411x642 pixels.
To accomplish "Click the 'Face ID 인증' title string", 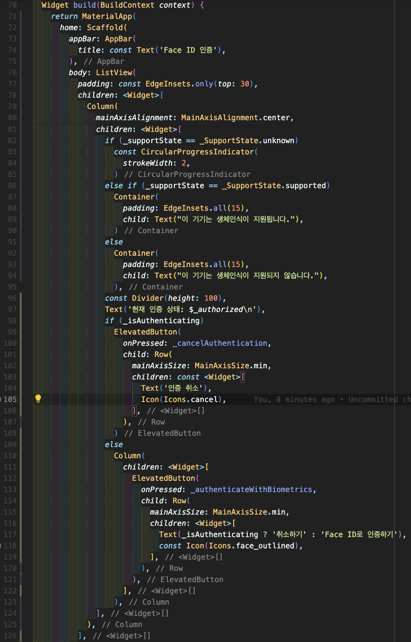I will 188,50.
